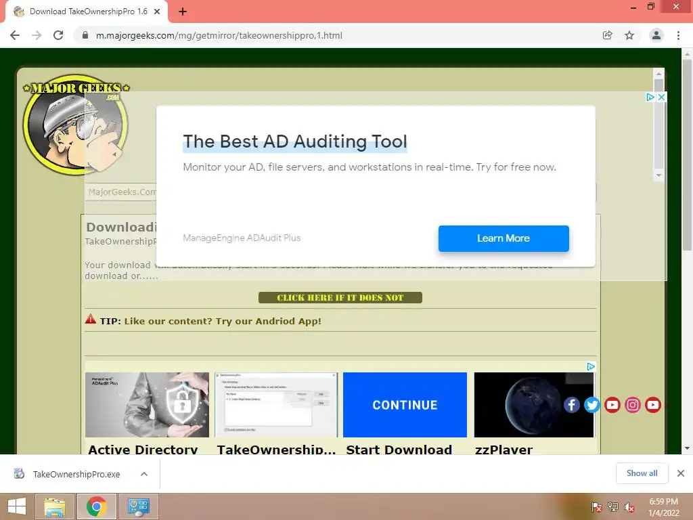Click the AdChoices icon above bottom ads
The height and width of the screenshot is (520, 693).
click(x=590, y=366)
